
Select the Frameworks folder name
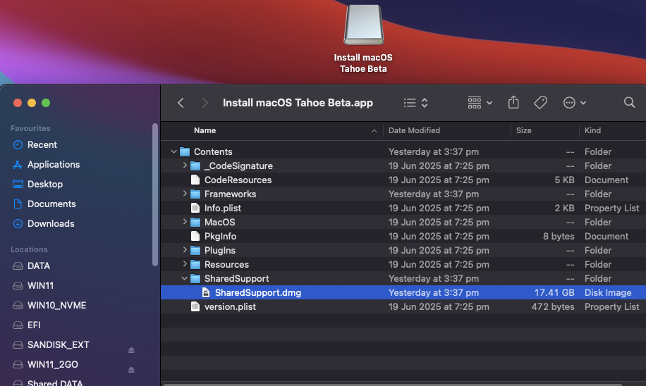231,194
